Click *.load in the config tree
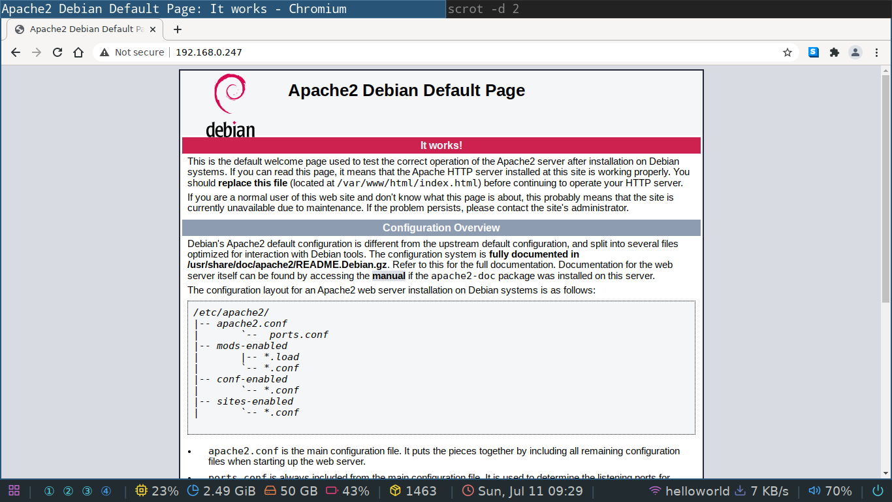Image resolution: width=892 pixels, height=502 pixels. [281, 357]
